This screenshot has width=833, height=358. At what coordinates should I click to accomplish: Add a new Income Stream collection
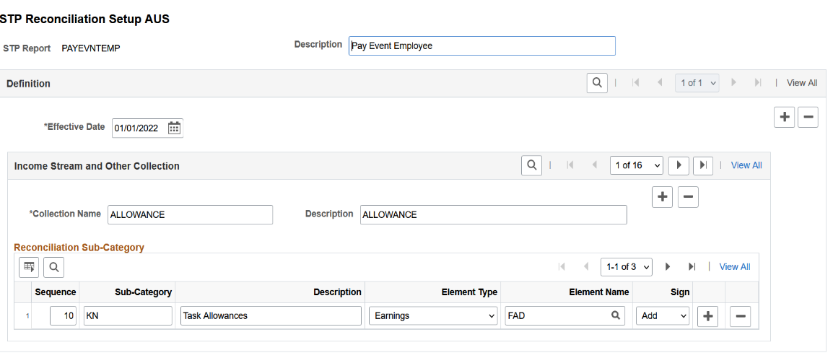point(662,196)
